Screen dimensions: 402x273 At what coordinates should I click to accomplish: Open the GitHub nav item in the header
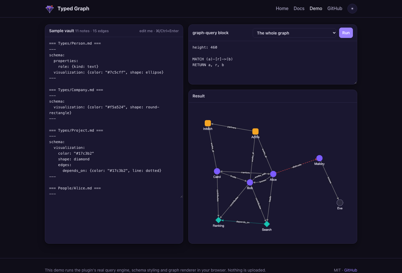pyautogui.click(x=335, y=9)
